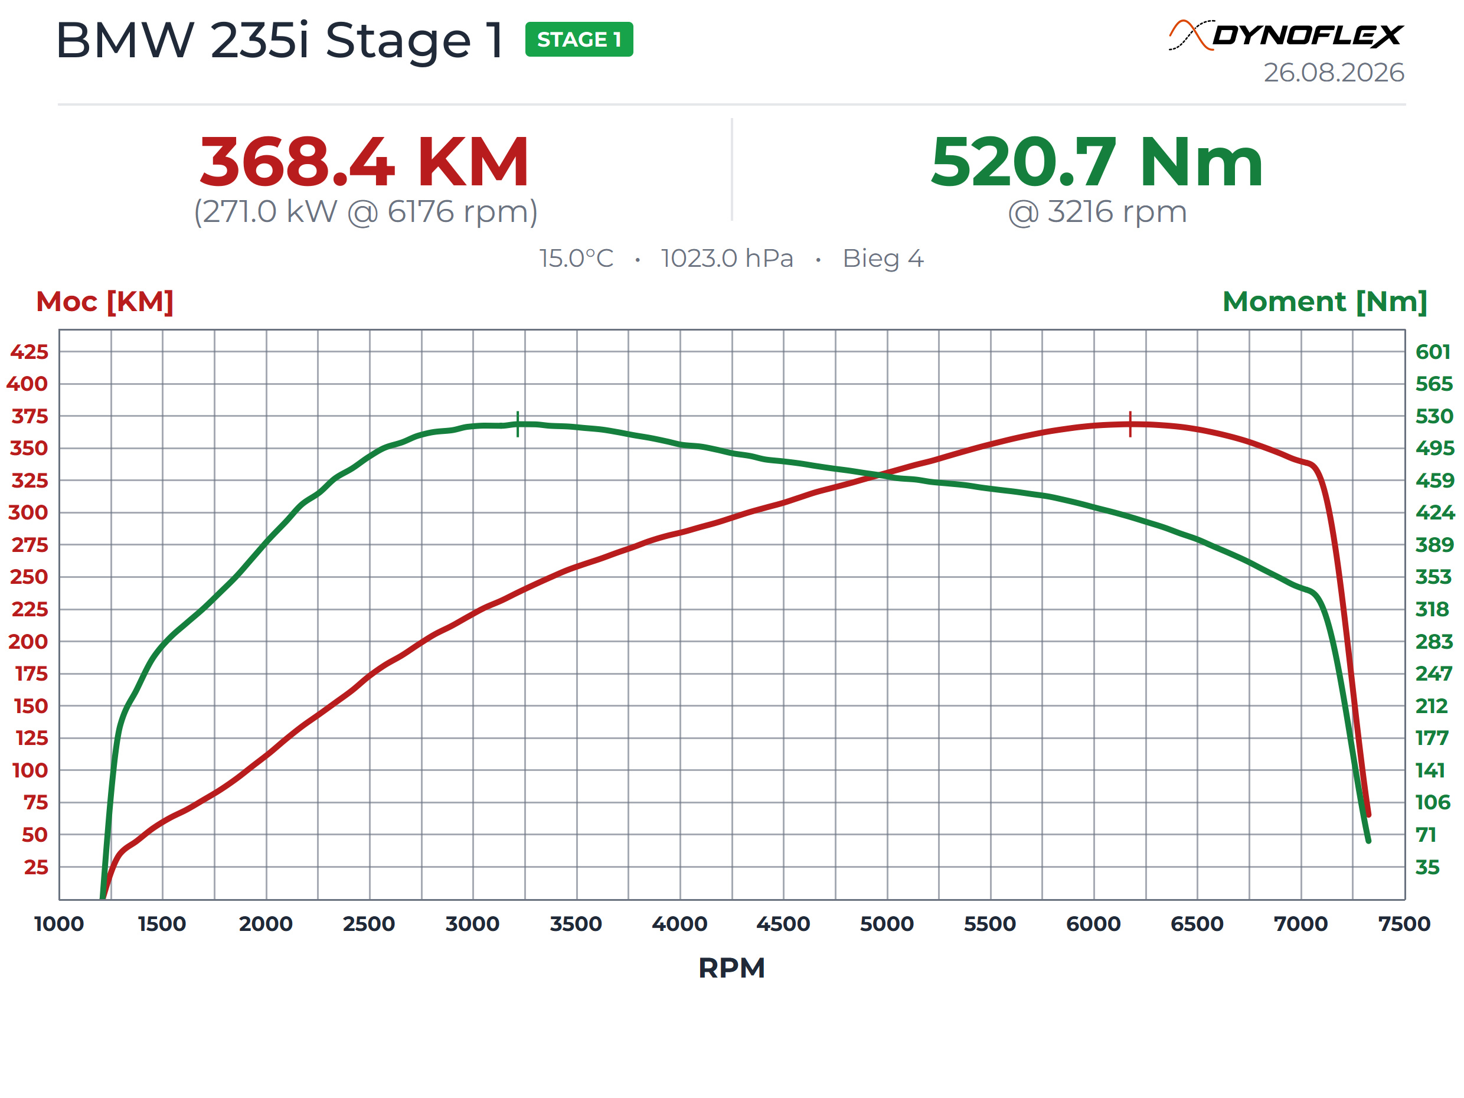The height and width of the screenshot is (1098, 1464).
Task: Click the 3000 tick on RPM axis
Action: (473, 924)
